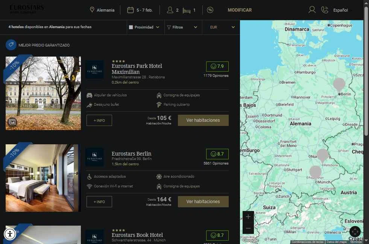Click 5861 Opiniones reviews text

click(216, 163)
